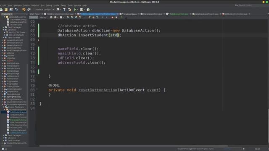Click the Next Bookmark editor icon

(x=93, y=17)
